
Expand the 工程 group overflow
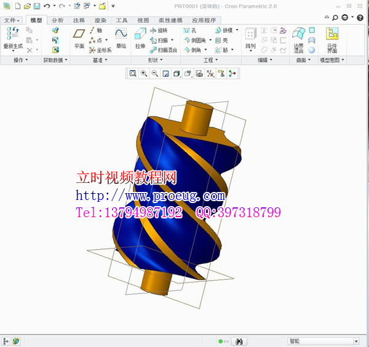coord(210,60)
